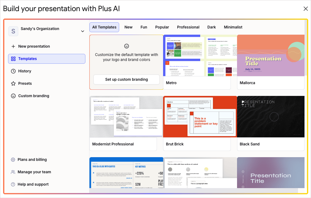Screen dimensions: 311x198
Task: Choose the Brut Brick template thumbnail
Action: (200, 117)
